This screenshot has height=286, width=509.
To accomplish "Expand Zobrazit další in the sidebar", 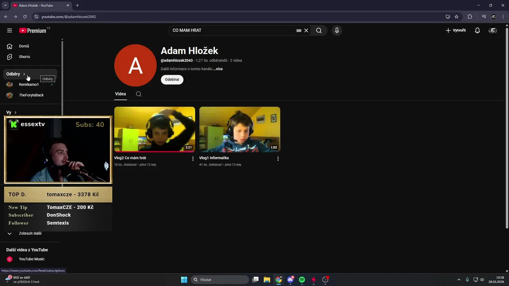I will [x=30, y=234].
